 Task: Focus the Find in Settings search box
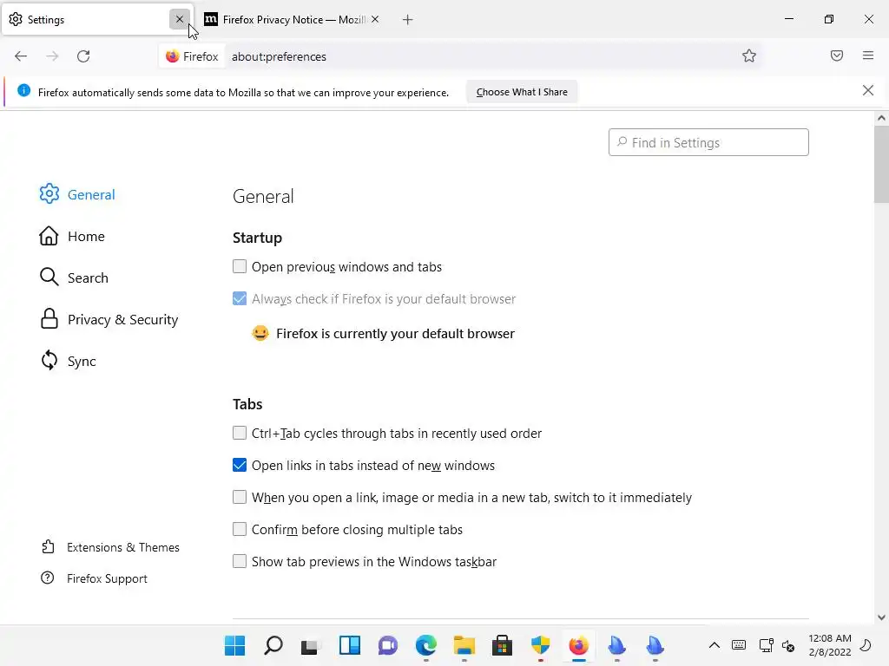(x=708, y=142)
